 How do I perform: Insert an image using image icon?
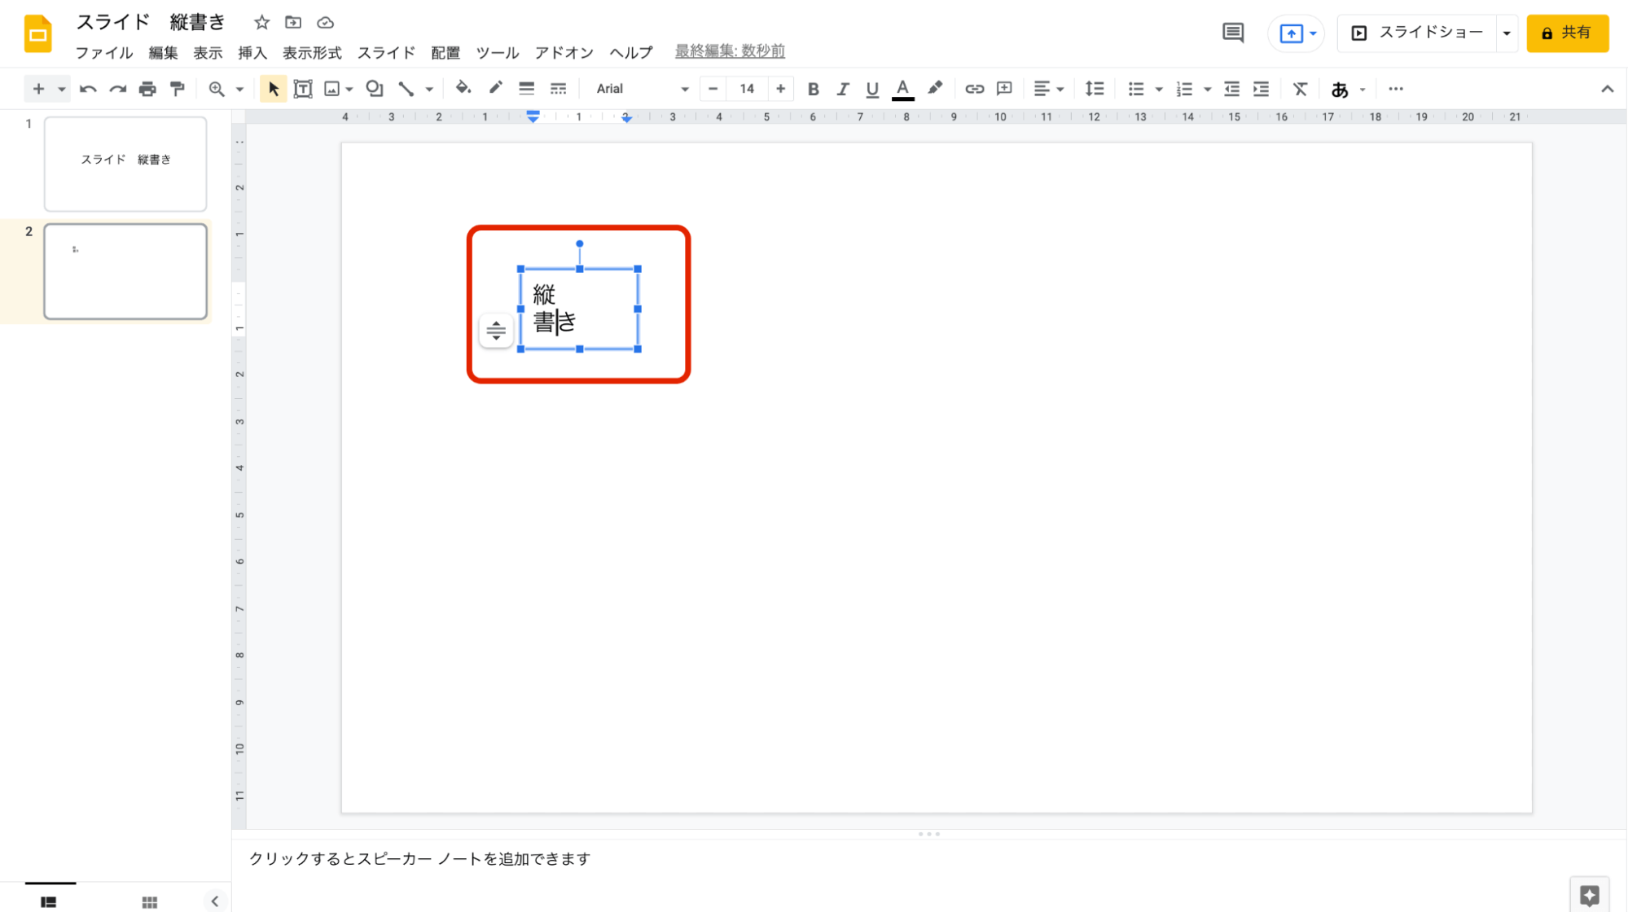pos(331,89)
